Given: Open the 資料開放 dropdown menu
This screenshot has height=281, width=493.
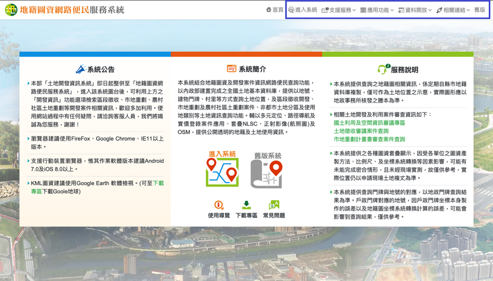Looking at the screenshot, I should (415, 10).
